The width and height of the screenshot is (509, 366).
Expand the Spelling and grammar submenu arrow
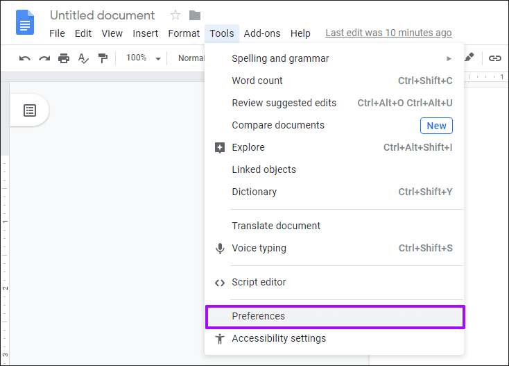(x=449, y=59)
